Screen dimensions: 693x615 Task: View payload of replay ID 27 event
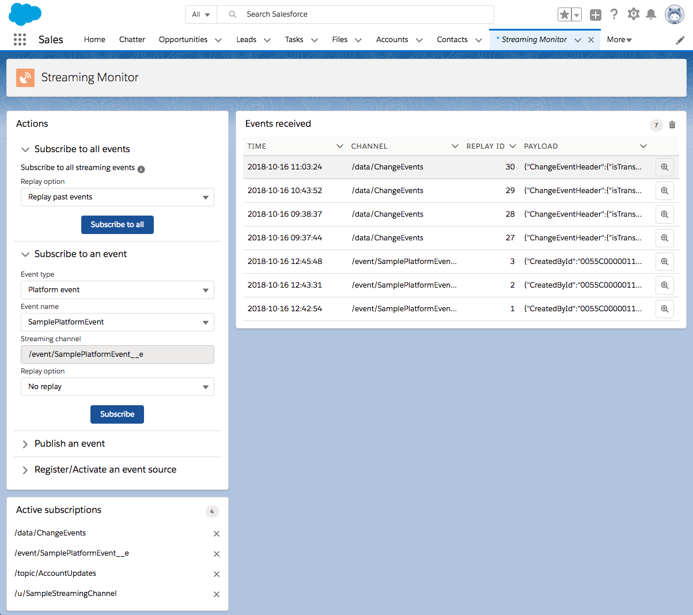(x=665, y=238)
